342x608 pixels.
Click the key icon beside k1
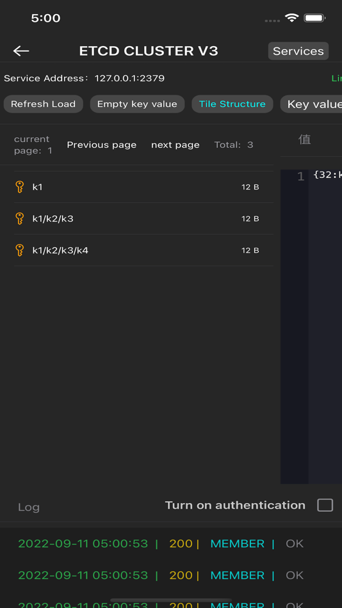19,187
